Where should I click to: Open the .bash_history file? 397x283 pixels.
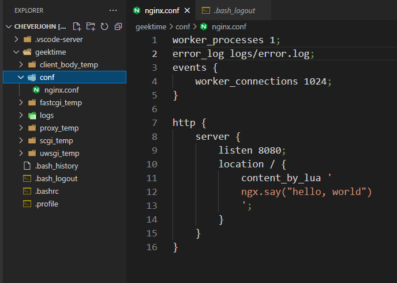pos(57,166)
